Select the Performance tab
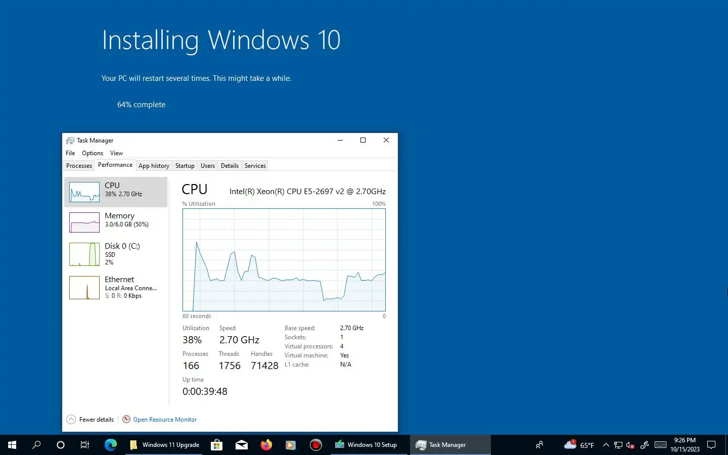This screenshot has height=455, width=728. (x=115, y=165)
